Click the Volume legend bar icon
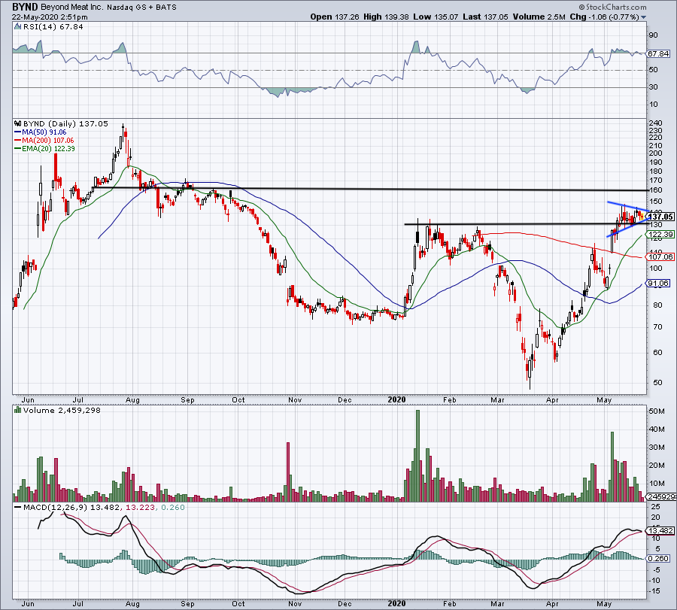Image resolution: width=677 pixels, height=610 pixels. click(x=18, y=410)
